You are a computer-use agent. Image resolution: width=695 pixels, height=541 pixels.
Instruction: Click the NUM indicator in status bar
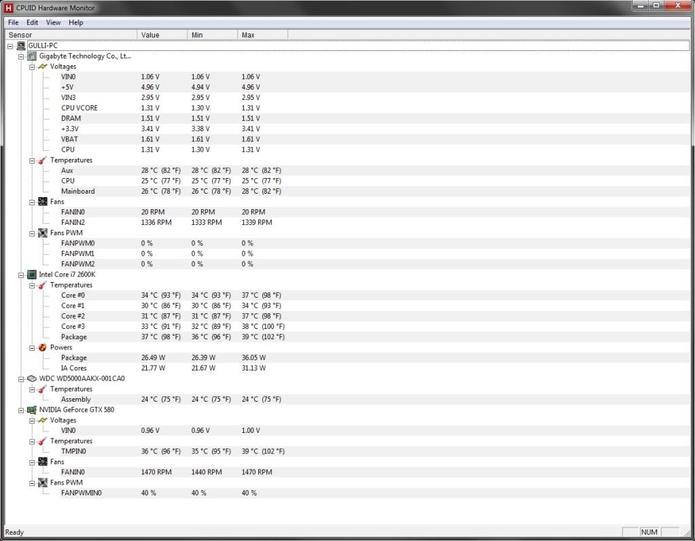point(649,532)
